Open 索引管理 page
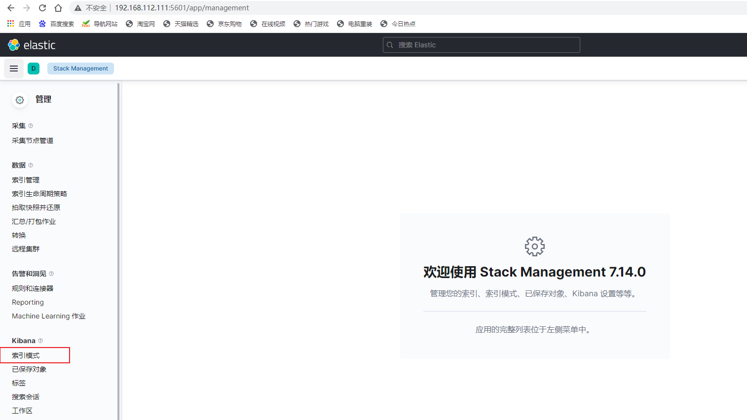Screen dimensions: 747x420 [x=26, y=180]
